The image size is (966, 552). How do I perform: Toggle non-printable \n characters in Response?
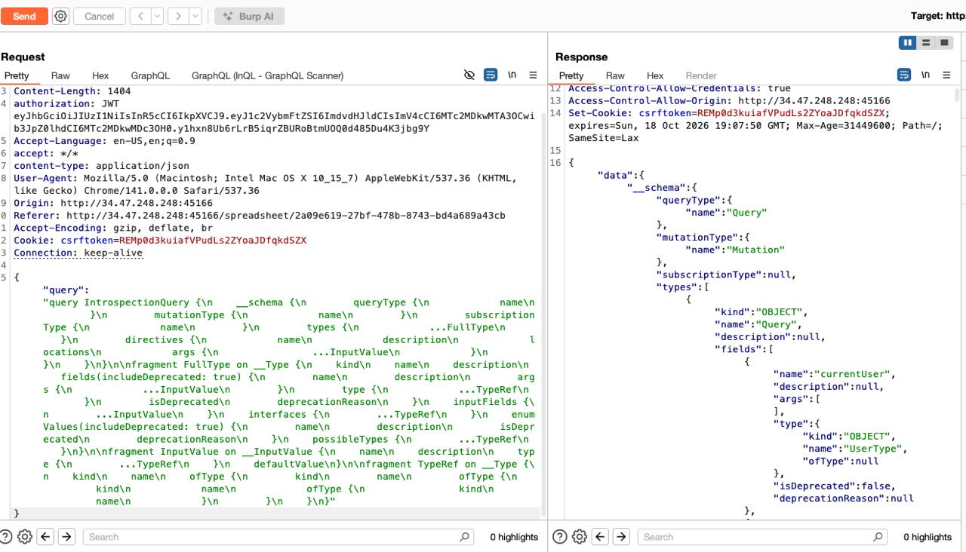coord(925,75)
